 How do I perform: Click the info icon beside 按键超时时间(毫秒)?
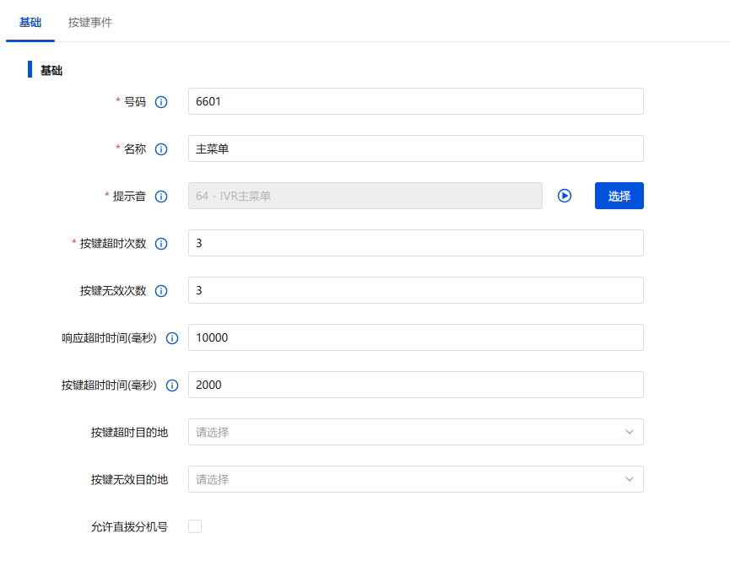click(172, 385)
